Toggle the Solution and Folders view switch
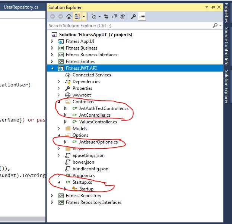Screen dimensions: 232x224 pos(77,16)
